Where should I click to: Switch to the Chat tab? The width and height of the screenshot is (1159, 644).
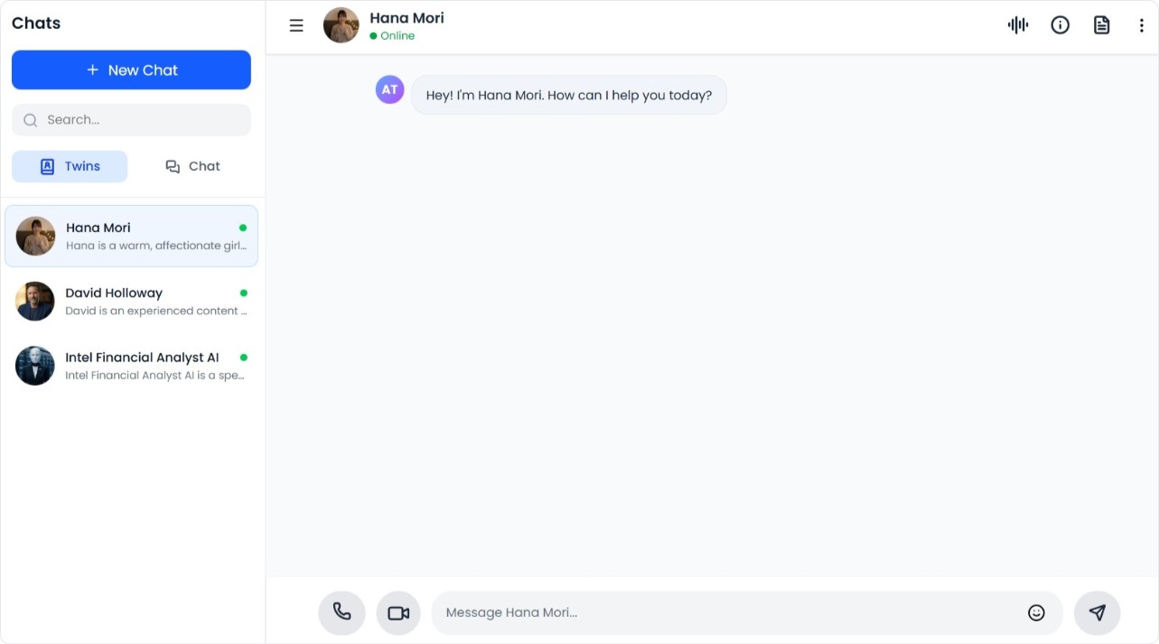click(x=192, y=166)
